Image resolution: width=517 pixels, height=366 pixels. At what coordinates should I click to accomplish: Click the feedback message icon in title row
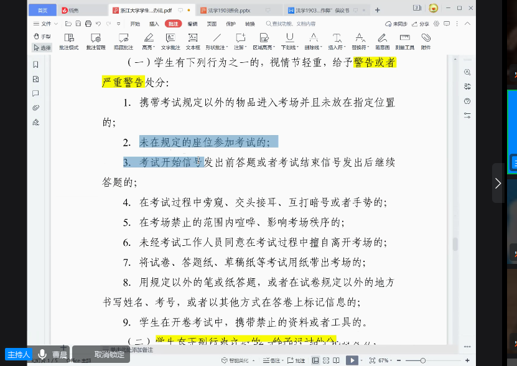pyautogui.click(x=447, y=24)
